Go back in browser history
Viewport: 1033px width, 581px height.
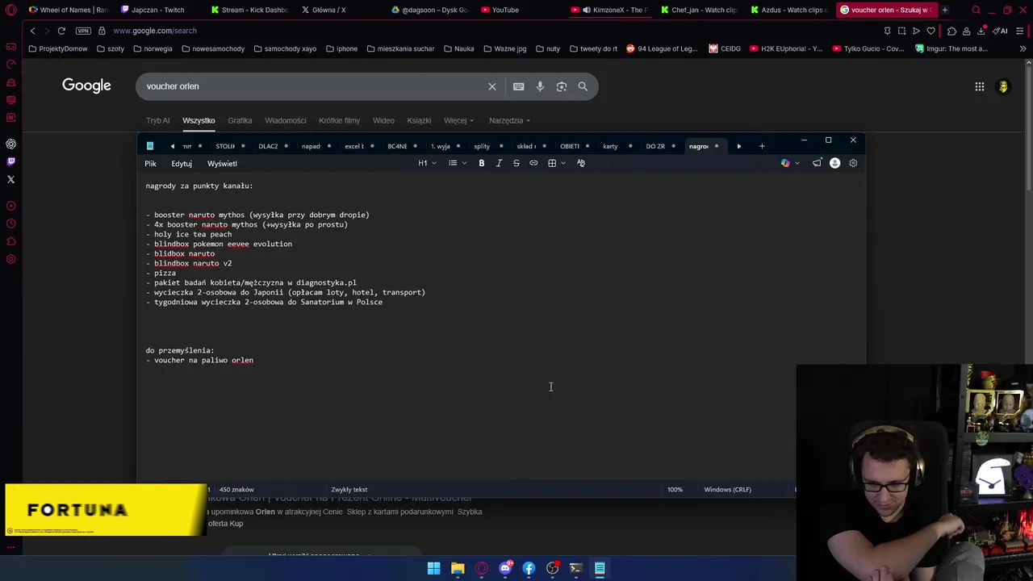click(x=32, y=31)
